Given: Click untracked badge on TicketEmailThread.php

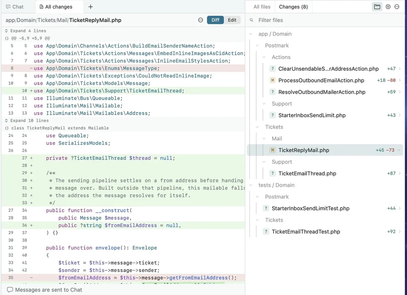Looking at the screenshot, I should tap(272, 173).
